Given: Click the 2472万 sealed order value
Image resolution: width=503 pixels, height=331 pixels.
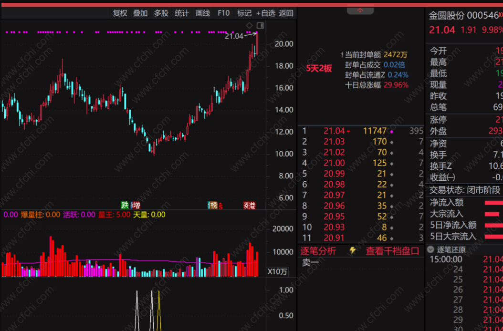Looking at the screenshot, I should 395,55.
